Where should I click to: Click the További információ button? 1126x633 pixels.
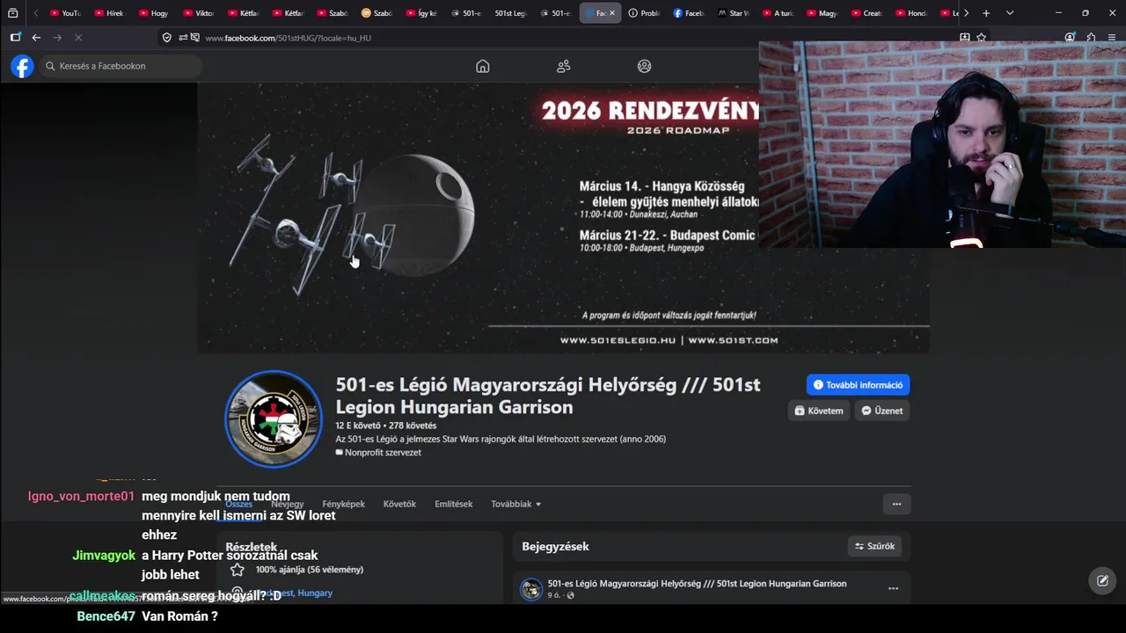[x=858, y=385]
